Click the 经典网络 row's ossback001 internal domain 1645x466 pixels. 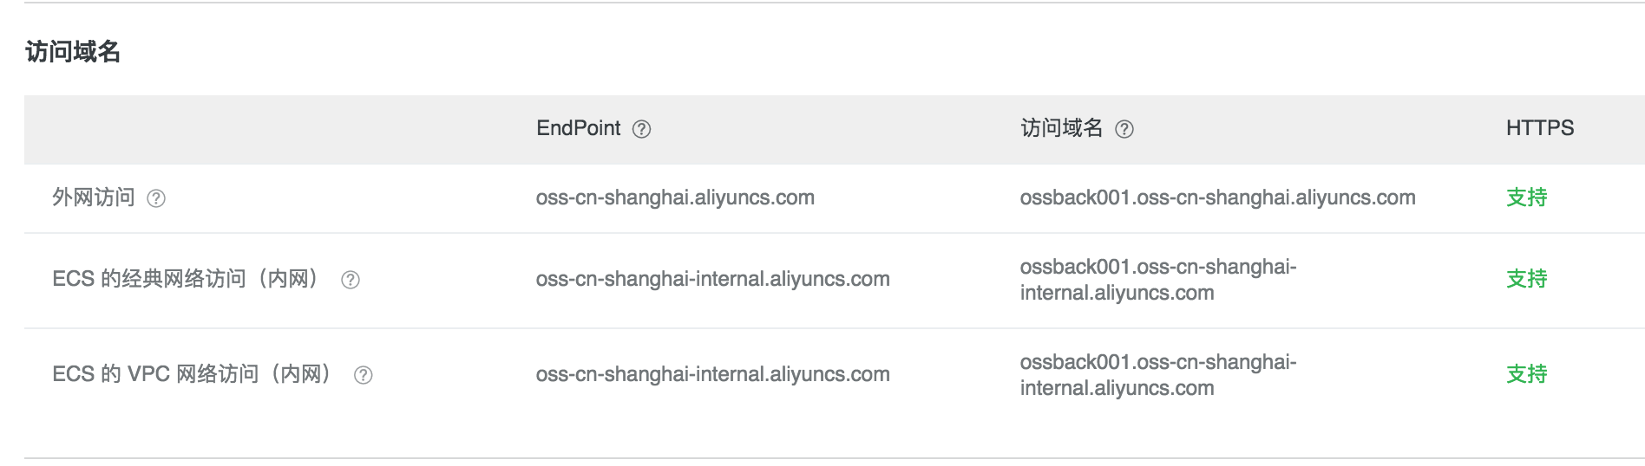1158,280
